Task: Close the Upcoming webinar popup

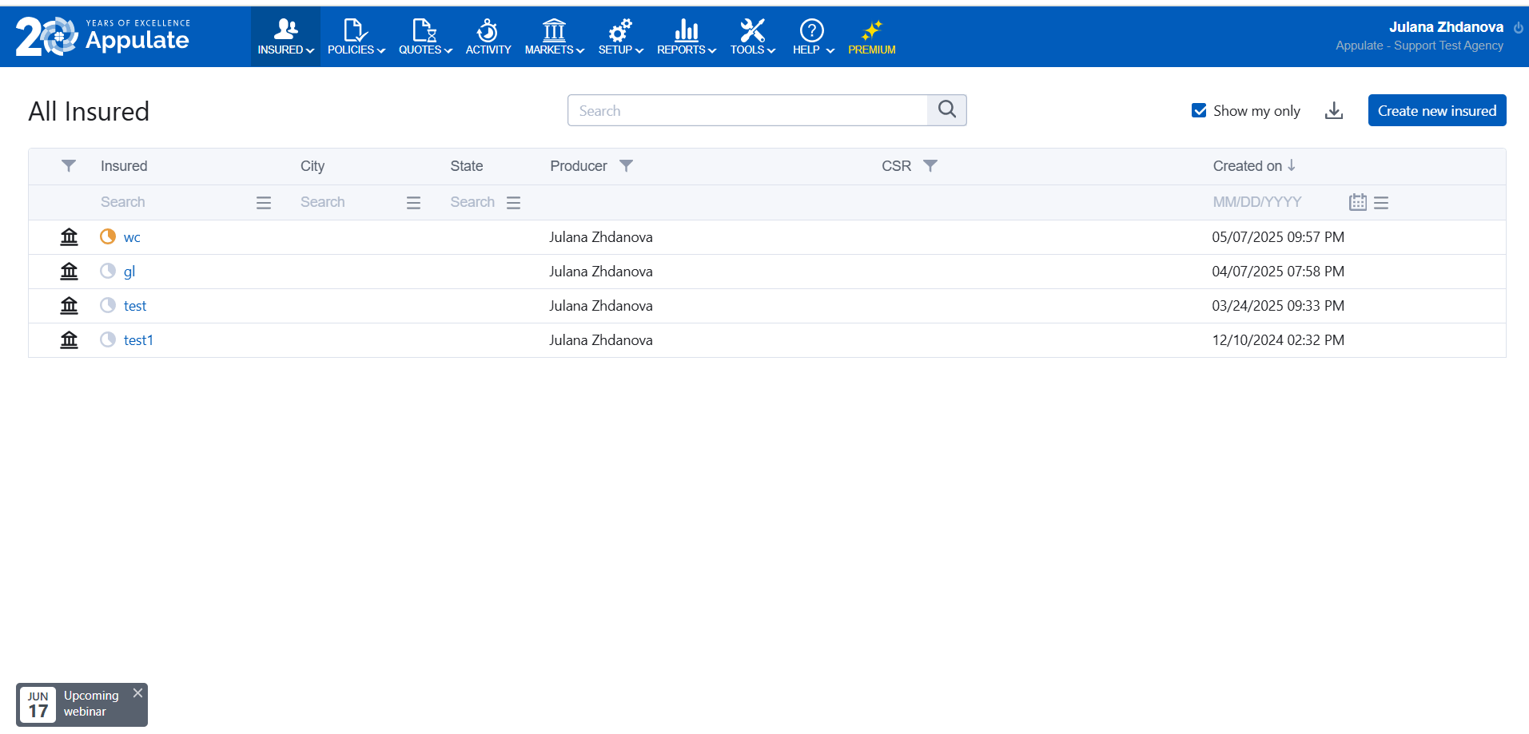Action: (x=137, y=693)
